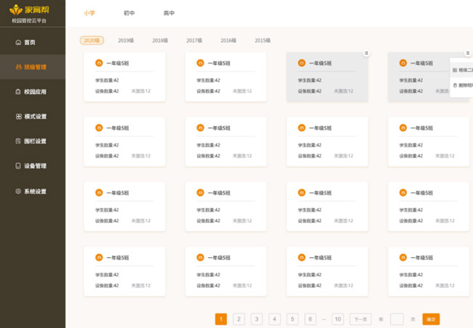Open 系统设置 via its gear icon

pos(18,191)
